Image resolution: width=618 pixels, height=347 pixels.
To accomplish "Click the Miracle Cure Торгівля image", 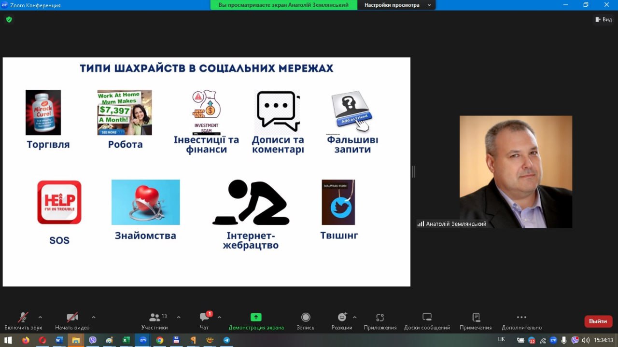I will pos(43,112).
